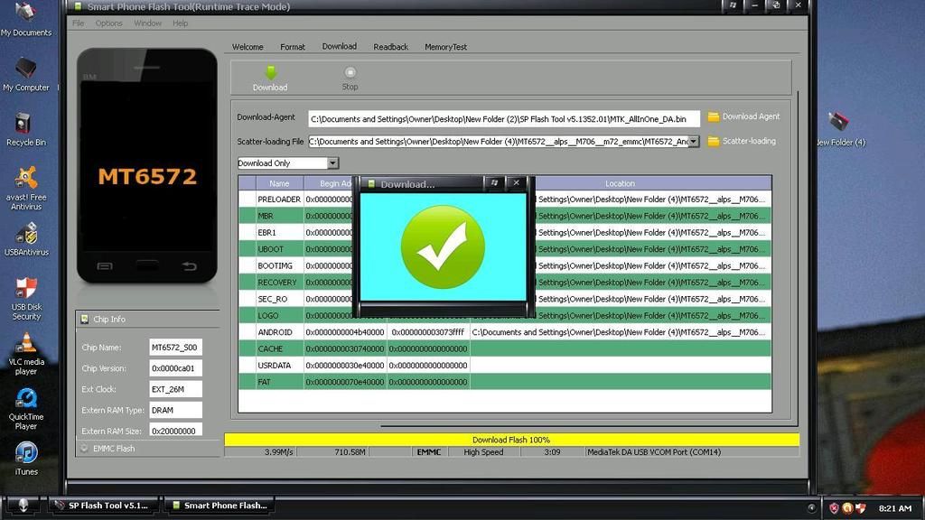Open the avast! Free Antivirus desktop icon

(26, 178)
